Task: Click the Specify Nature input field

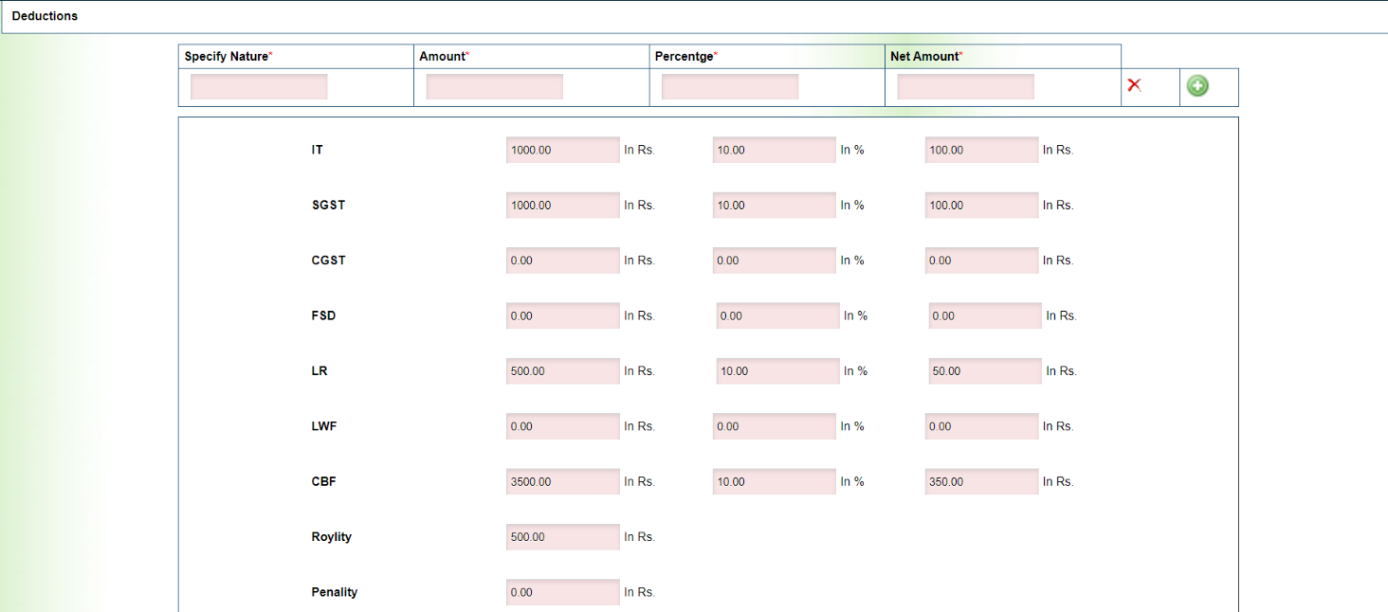Action: (x=259, y=87)
